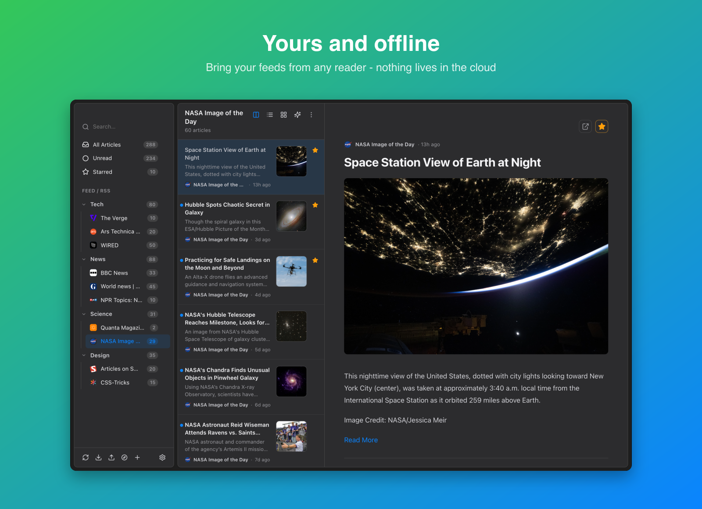Select Starred filter
Viewport: 702px width, 509px height.
click(x=120, y=172)
